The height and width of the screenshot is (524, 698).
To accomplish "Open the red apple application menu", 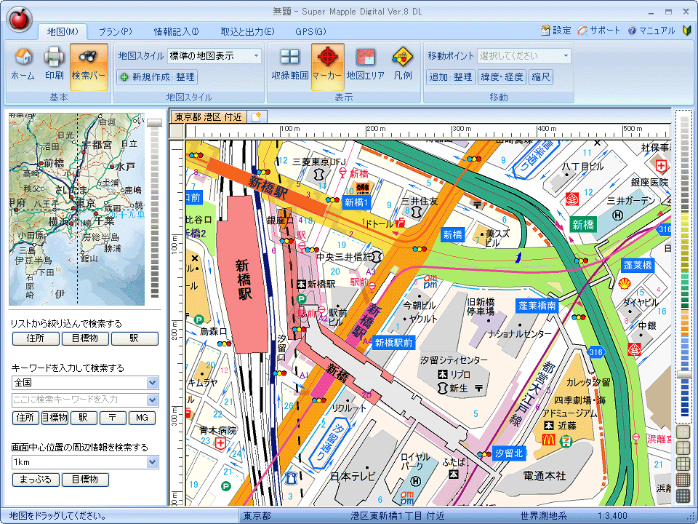I will point(19,19).
